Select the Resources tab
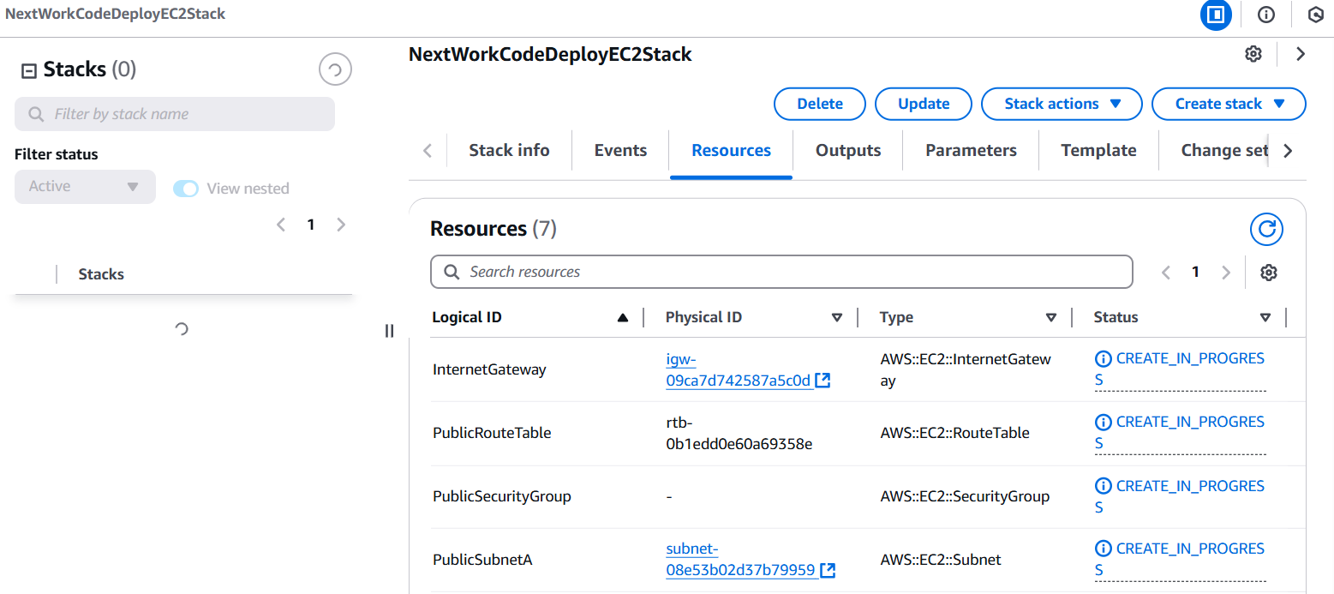 click(x=731, y=151)
